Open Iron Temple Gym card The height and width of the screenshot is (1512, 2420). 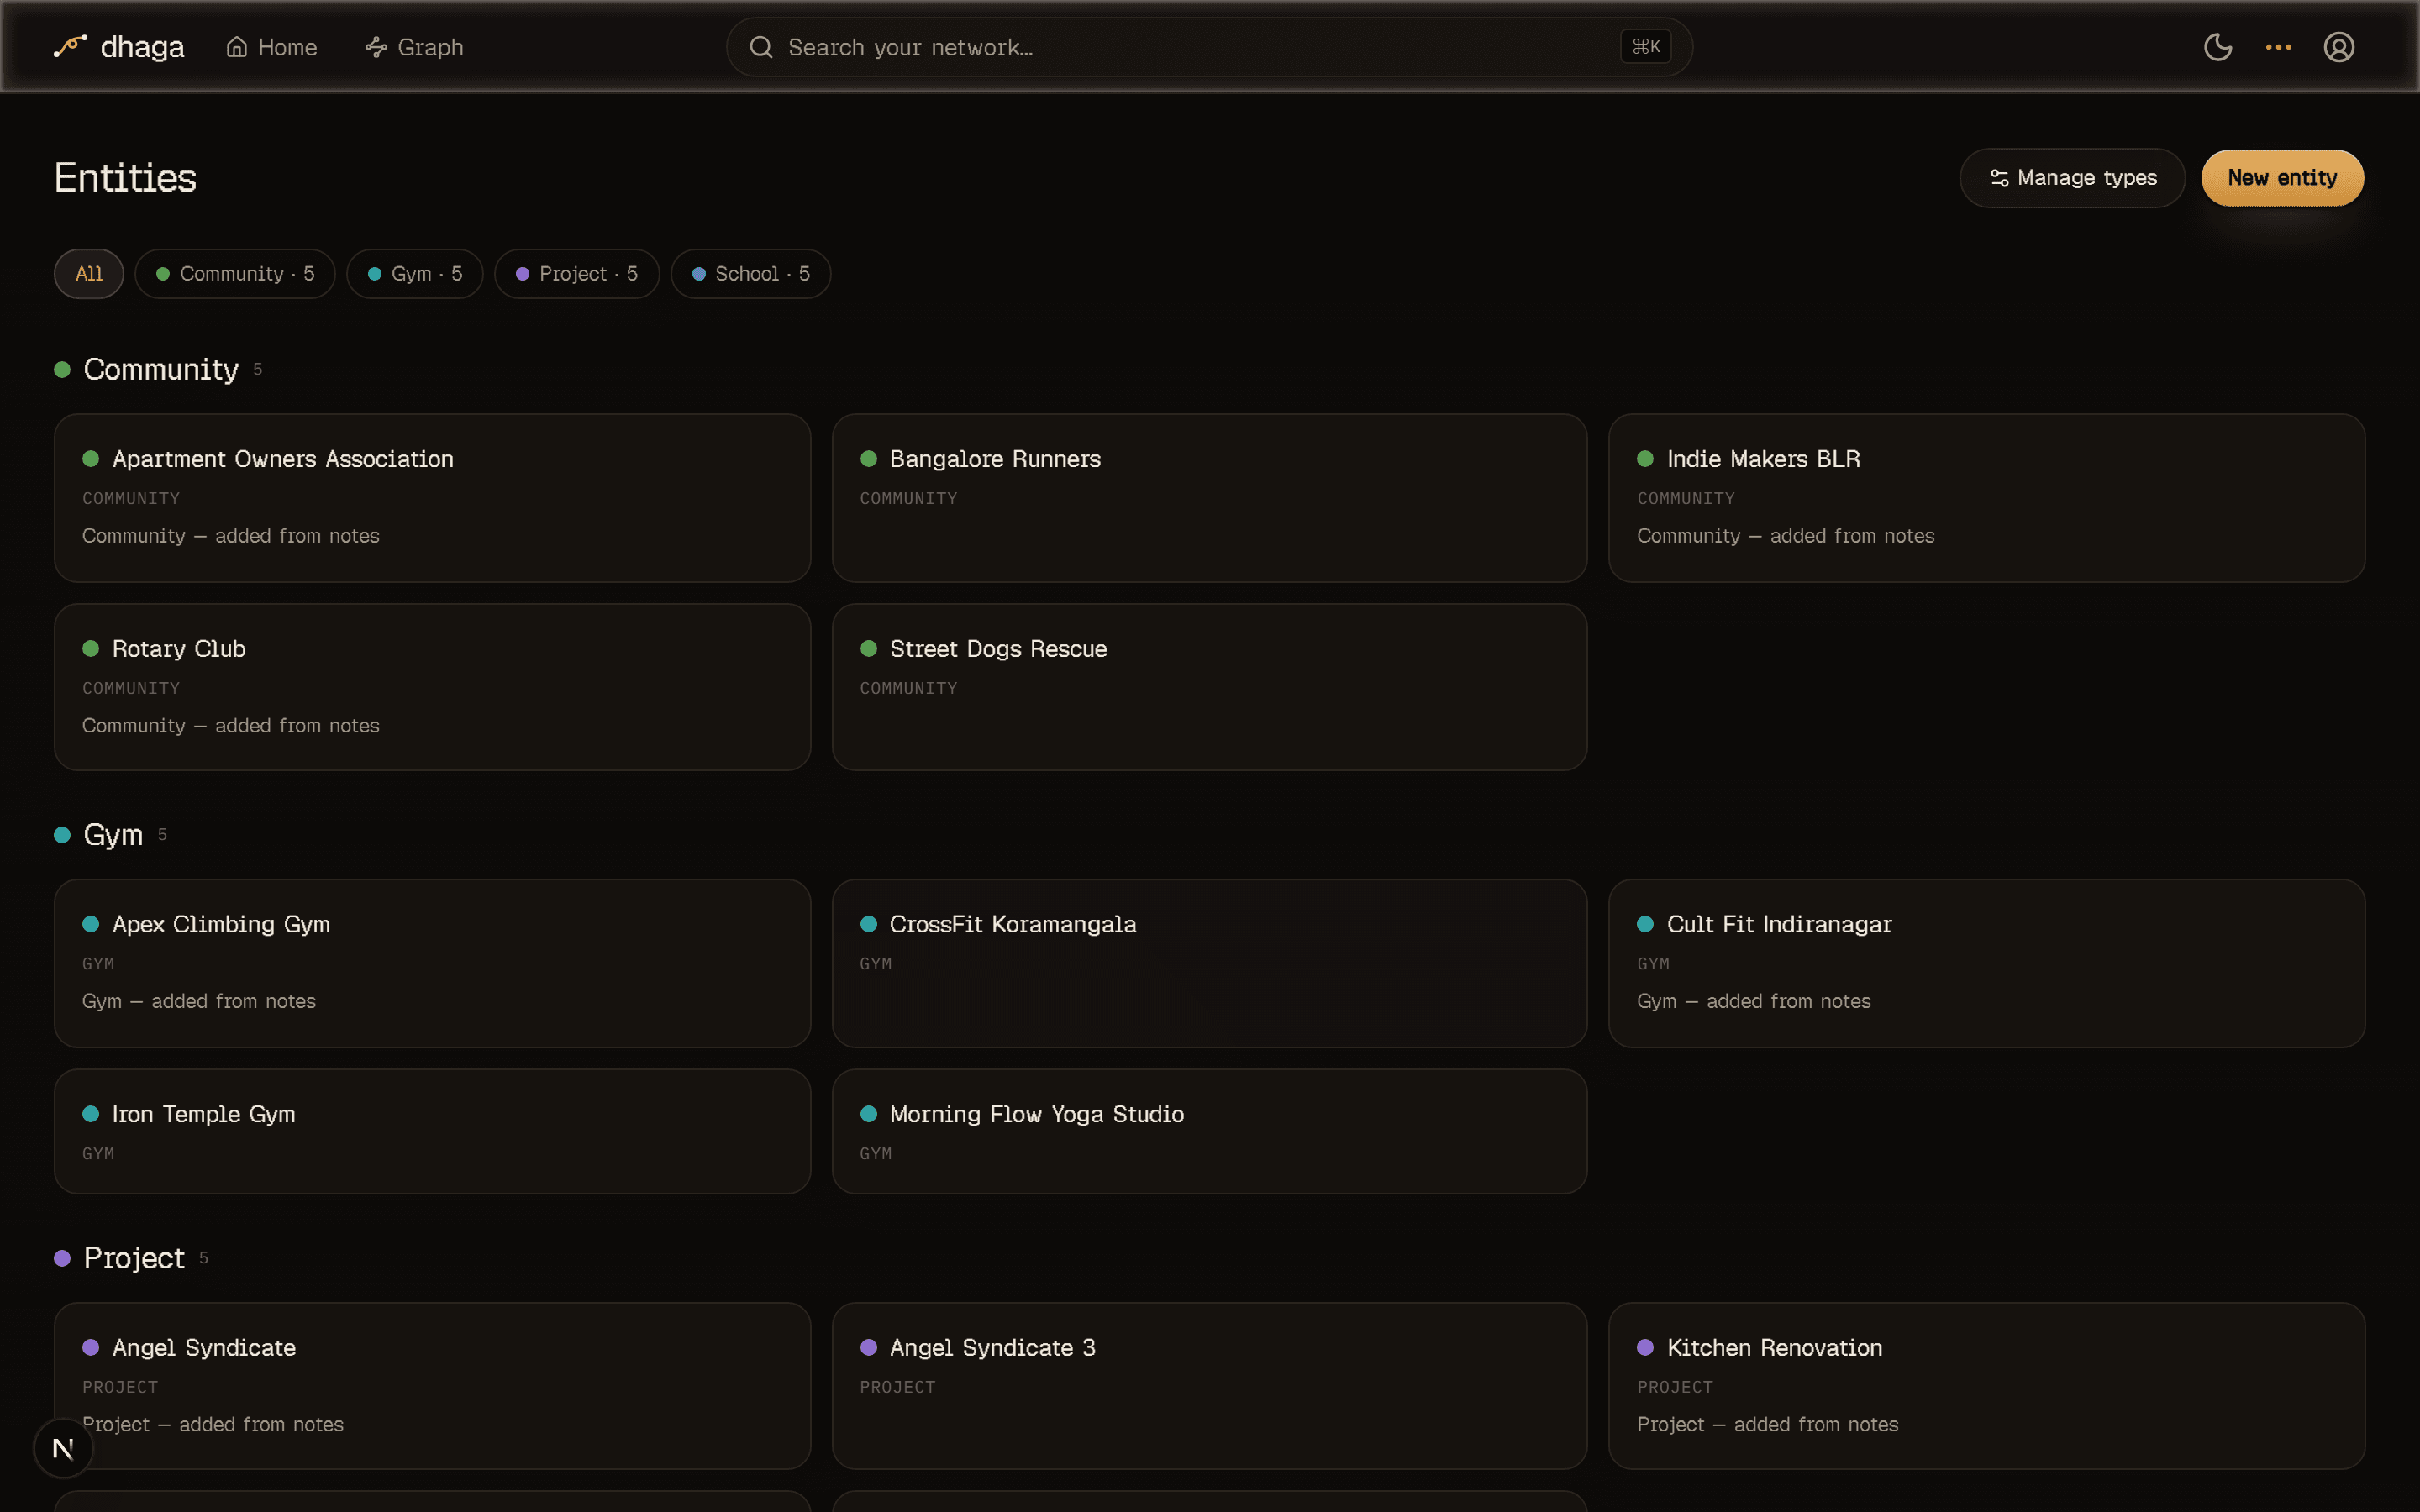(432, 1131)
